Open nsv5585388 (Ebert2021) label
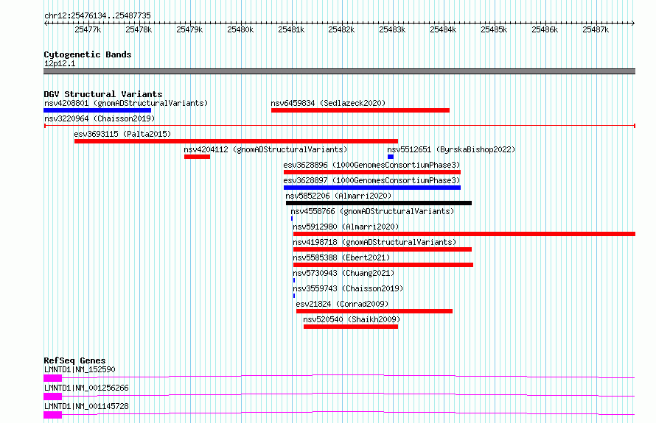Screen dimensions: 656x423 pyautogui.click(x=341, y=257)
